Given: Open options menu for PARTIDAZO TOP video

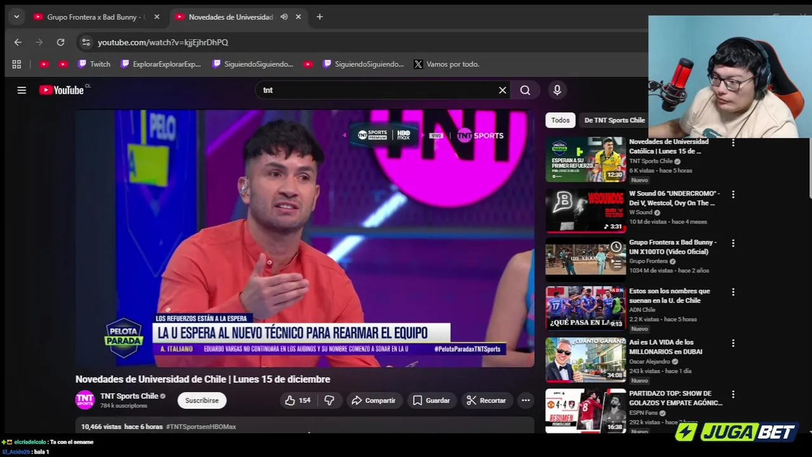Looking at the screenshot, I should pyautogui.click(x=733, y=394).
